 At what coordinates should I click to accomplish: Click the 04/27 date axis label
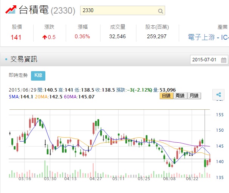[96, 179]
